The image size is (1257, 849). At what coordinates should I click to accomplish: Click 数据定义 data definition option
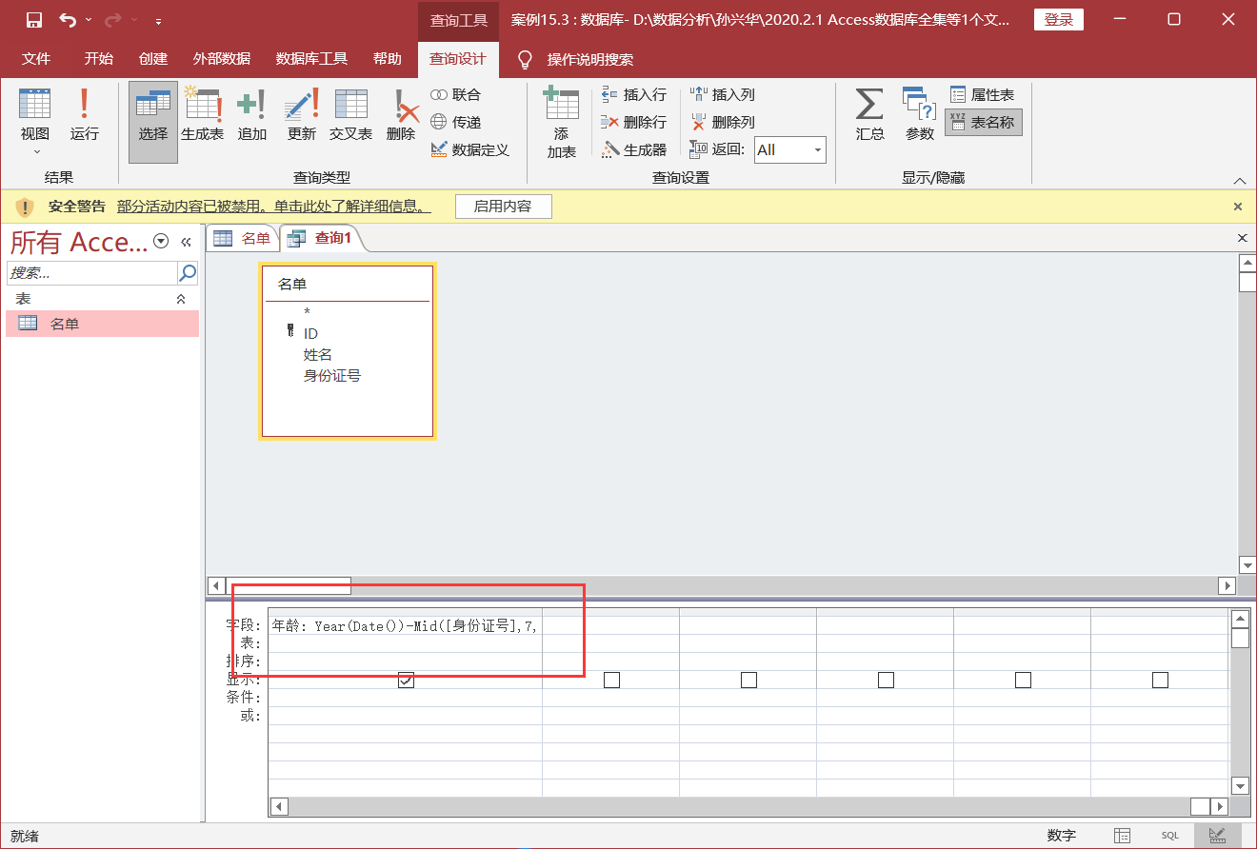tap(470, 150)
